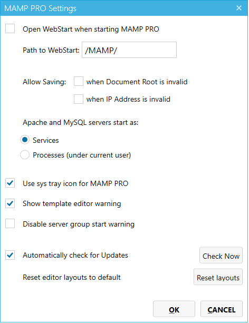Select the Services radio button

25,140
